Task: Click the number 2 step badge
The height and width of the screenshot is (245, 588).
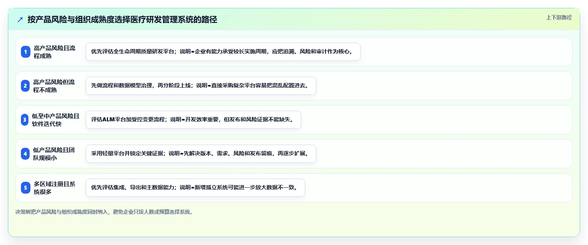Action: pos(26,86)
